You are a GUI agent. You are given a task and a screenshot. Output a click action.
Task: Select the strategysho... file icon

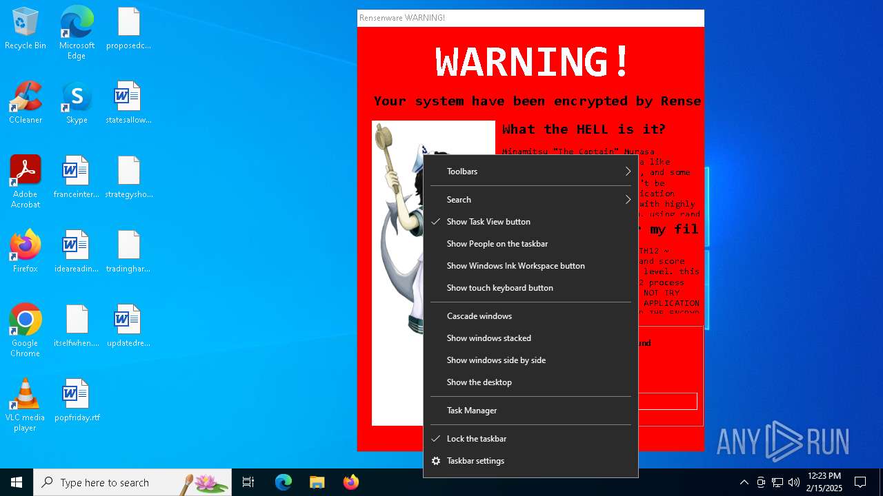129,178
